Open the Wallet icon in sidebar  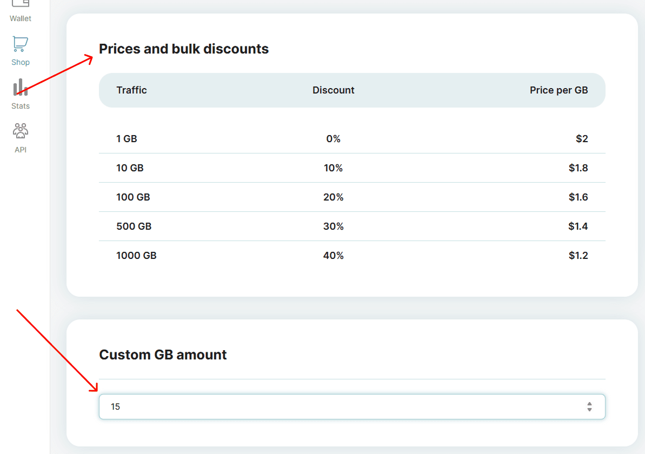coord(21,3)
